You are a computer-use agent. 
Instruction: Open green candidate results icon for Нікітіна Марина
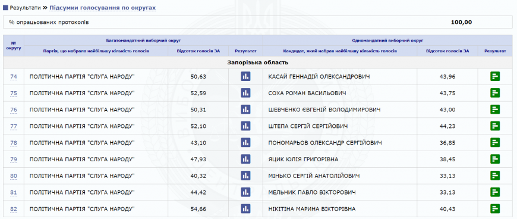pyautogui.click(x=494, y=208)
